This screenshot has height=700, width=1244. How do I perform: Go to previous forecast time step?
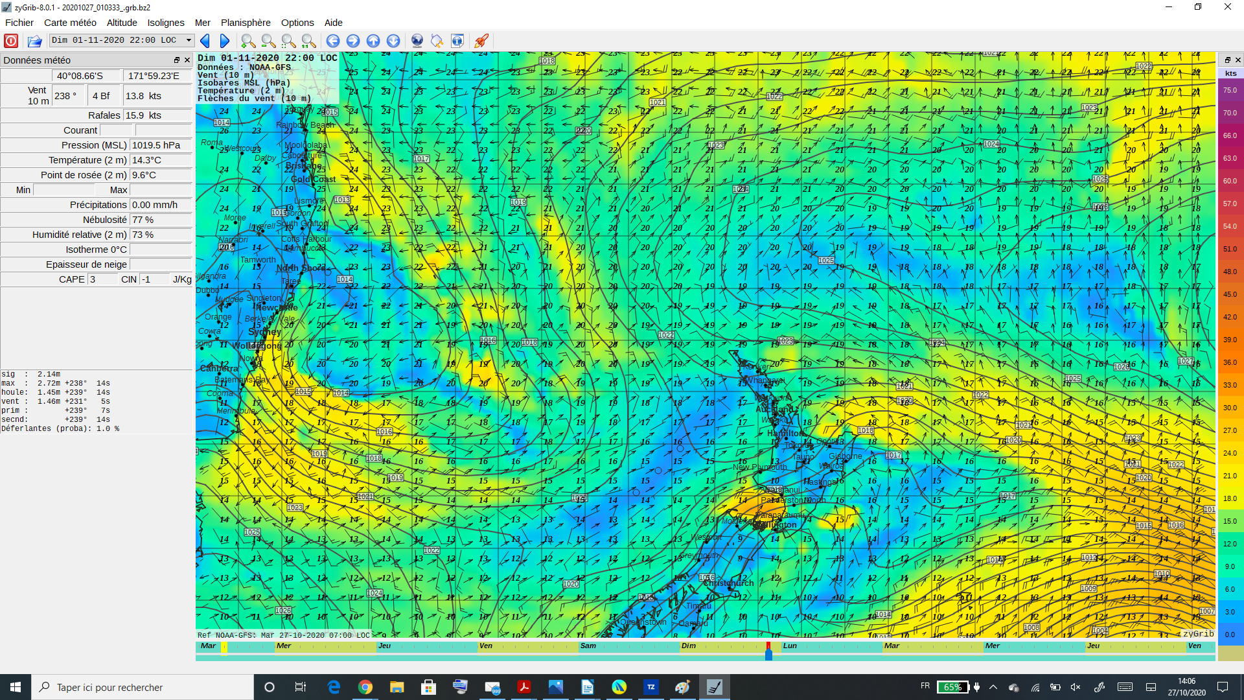point(205,41)
